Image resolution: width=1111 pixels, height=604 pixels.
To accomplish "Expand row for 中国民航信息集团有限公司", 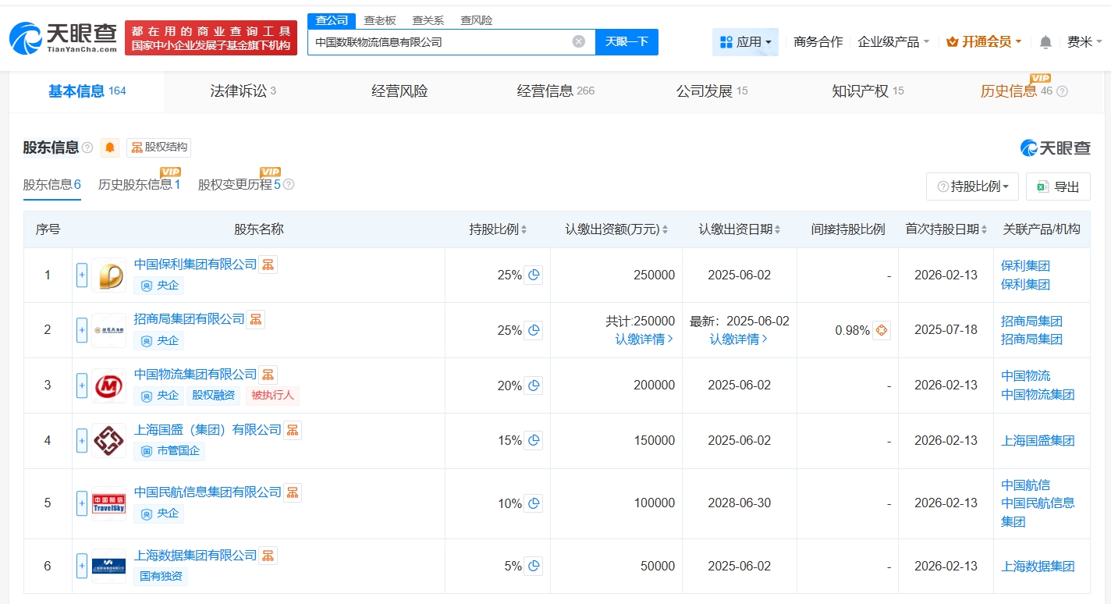I will 82,503.
